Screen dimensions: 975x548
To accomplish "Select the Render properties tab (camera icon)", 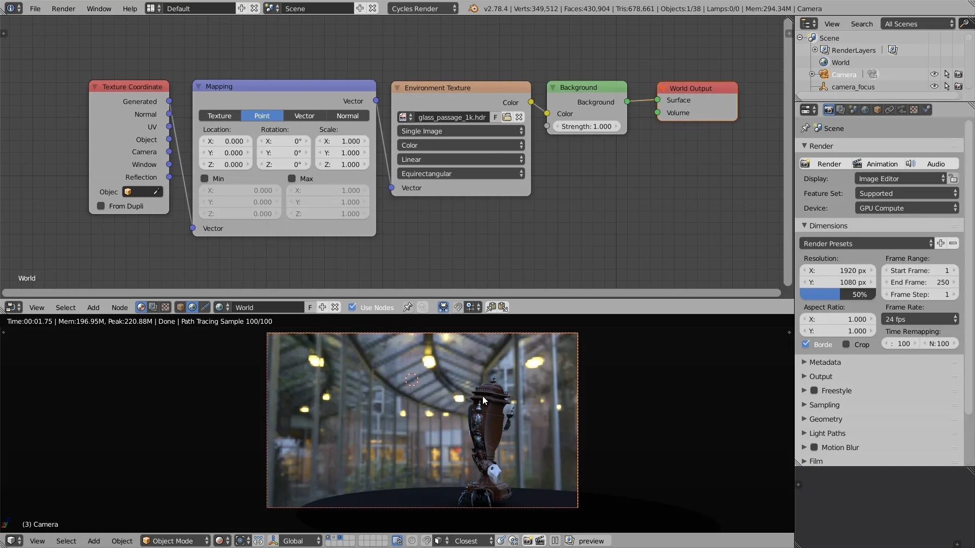I will point(829,109).
